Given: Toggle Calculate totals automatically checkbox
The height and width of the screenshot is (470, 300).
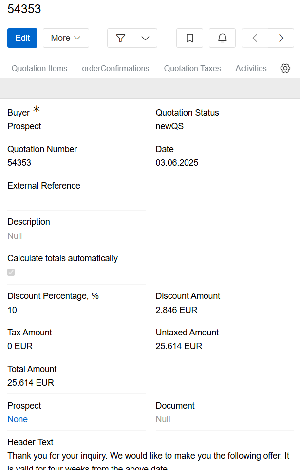Looking at the screenshot, I should click(11, 272).
